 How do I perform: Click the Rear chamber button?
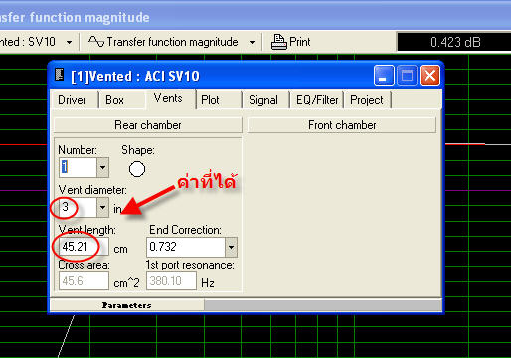click(148, 125)
